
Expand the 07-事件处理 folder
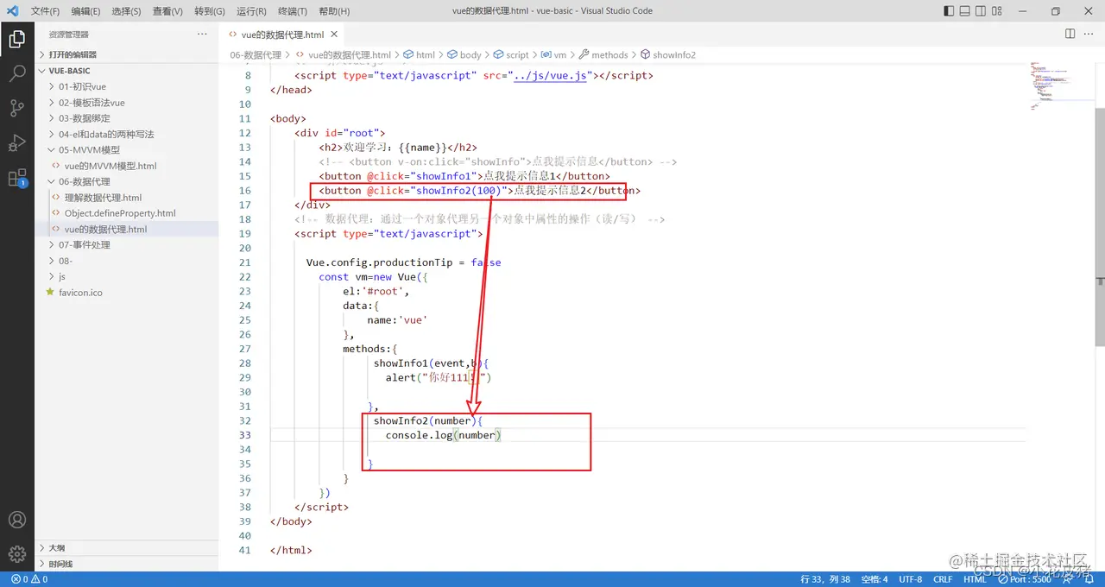(x=126, y=244)
